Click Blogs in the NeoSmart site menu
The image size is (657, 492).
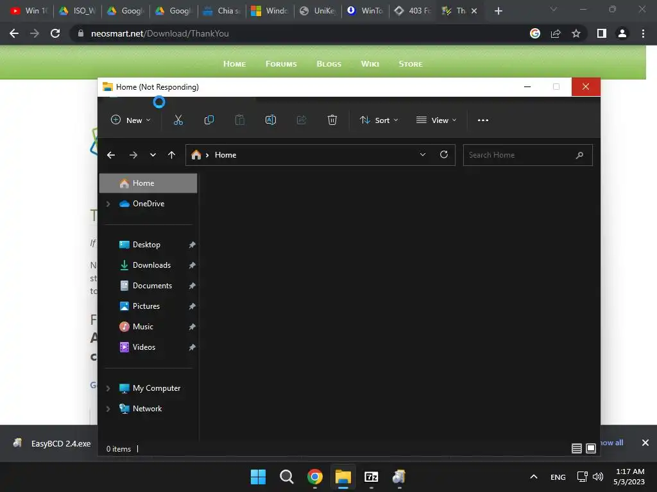pyautogui.click(x=329, y=64)
